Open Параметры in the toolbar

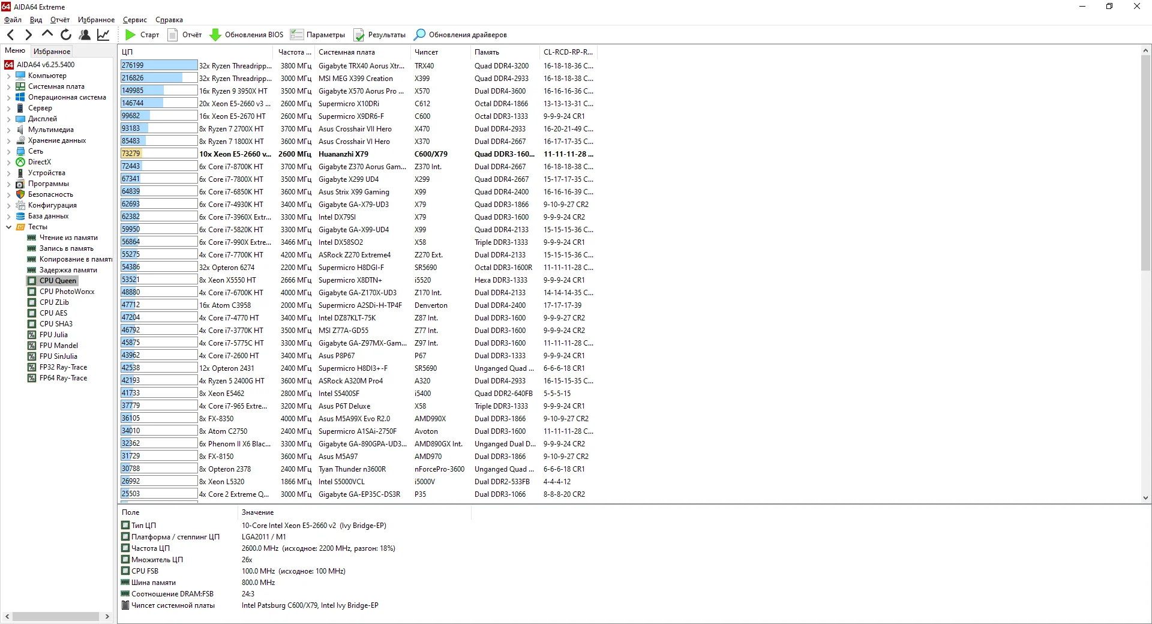pos(318,35)
